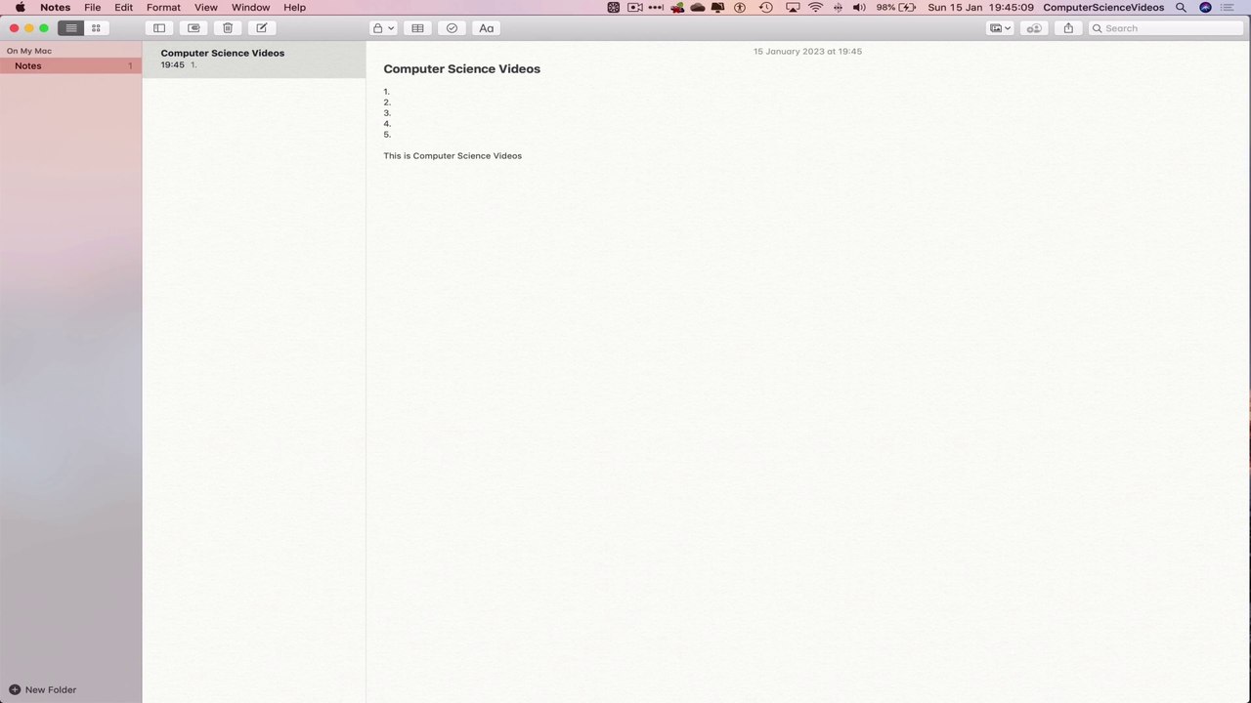Click the line 'This is Computer Science Videos'

tap(453, 156)
